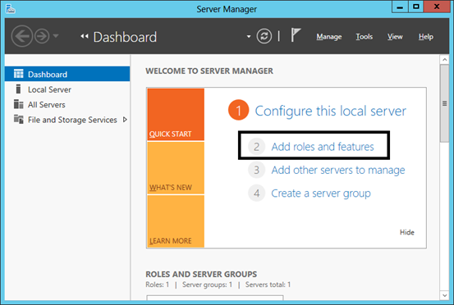Click Add other servers to manage
454x305 pixels.
coord(338,171)
